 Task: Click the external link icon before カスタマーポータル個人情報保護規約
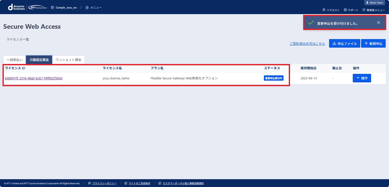[160, 183]
